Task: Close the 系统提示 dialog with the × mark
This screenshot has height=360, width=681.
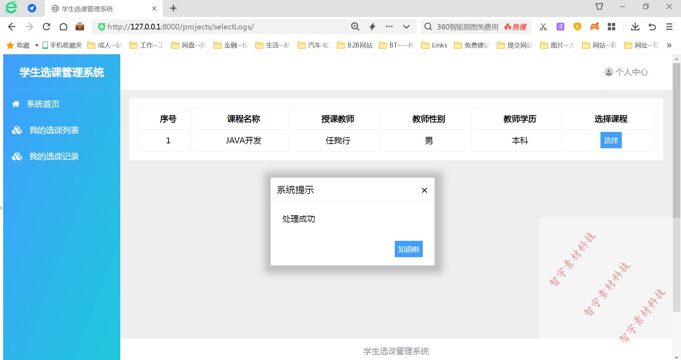Action: (424, 190)
